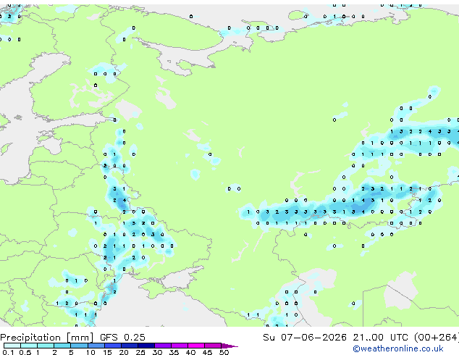Image resolution: width=459 pixels, height=355 pixels.
Task: Click the legend value '30'
Action: click(157, 352)
